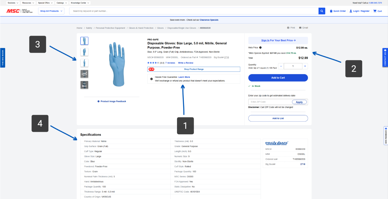
Task: Open Login / Register account link
Action: (359, 11)
